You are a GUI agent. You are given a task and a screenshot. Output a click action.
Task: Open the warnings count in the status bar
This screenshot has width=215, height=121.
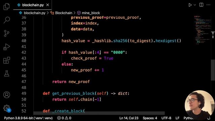pos(68,118)
